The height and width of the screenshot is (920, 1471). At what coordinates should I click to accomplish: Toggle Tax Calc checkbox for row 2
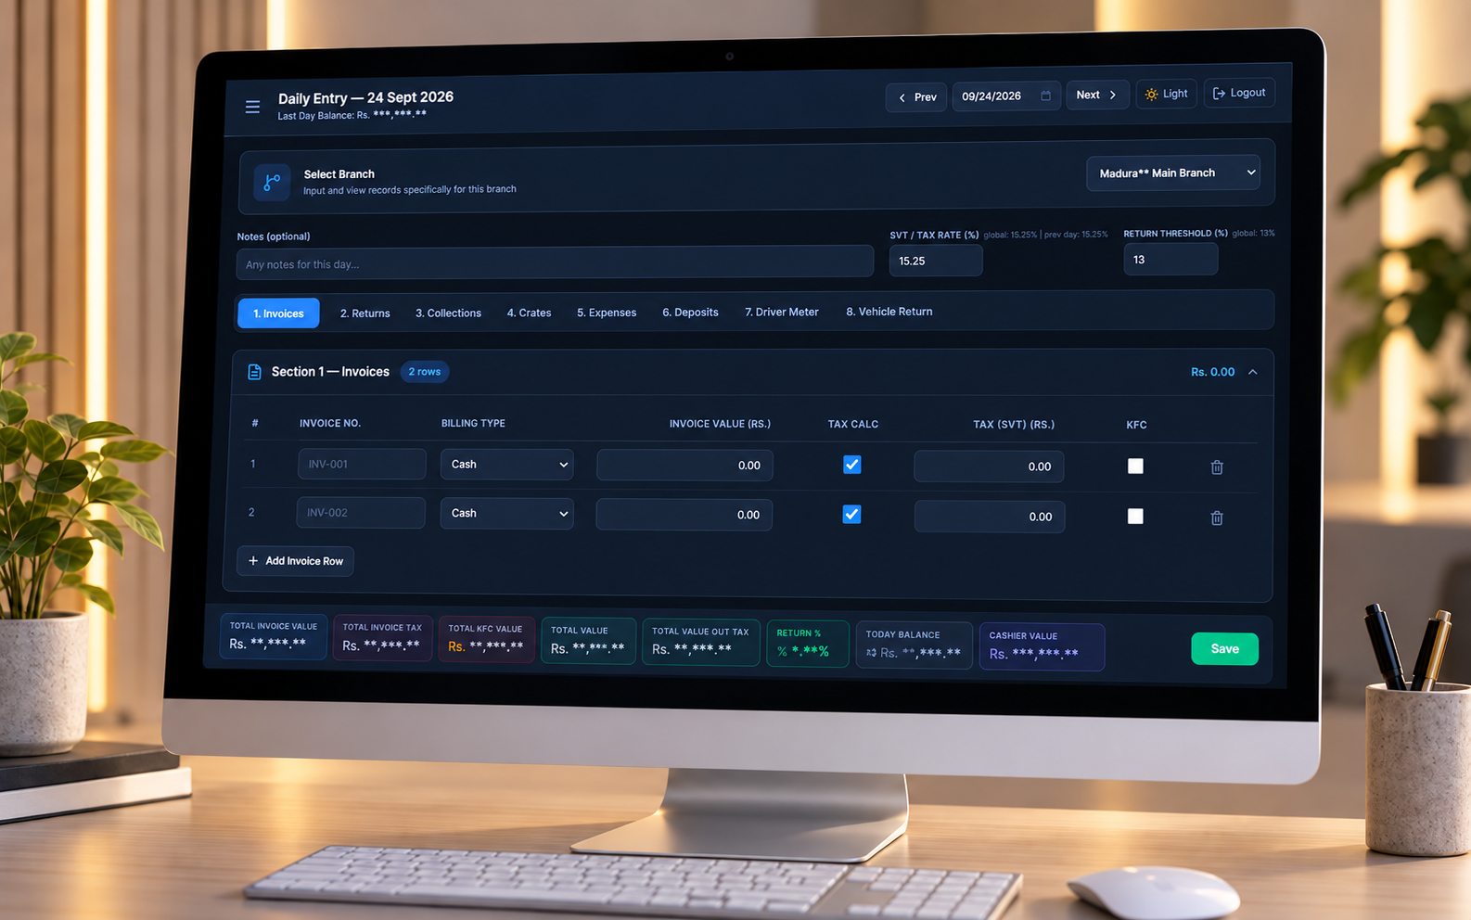coord(851,514)
